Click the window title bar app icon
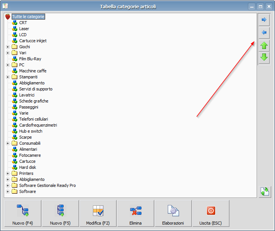This screenshot has height=231, width=275. point(5,6)
